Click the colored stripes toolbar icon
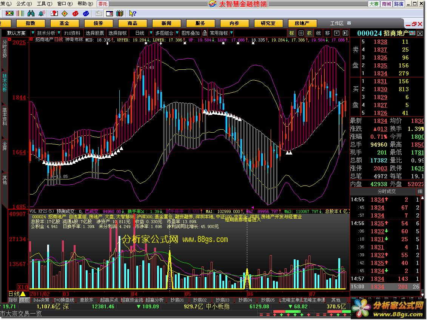Image resolution: width=427 pixels, height=320 pixels. [20, 13]
